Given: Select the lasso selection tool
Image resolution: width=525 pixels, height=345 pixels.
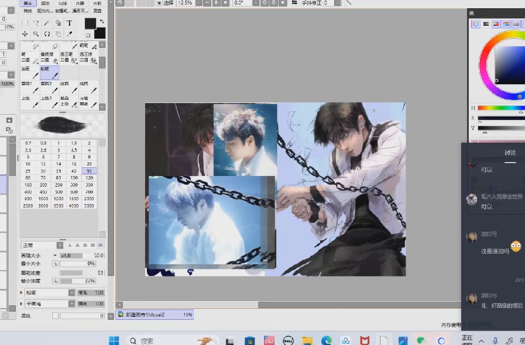Looking at the screenshot, I should 36,23.
